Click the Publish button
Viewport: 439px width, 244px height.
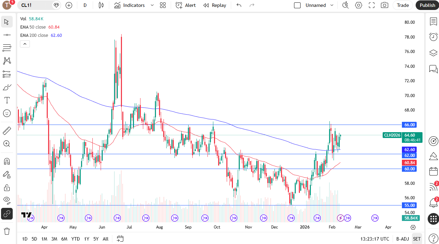[427, 5]
